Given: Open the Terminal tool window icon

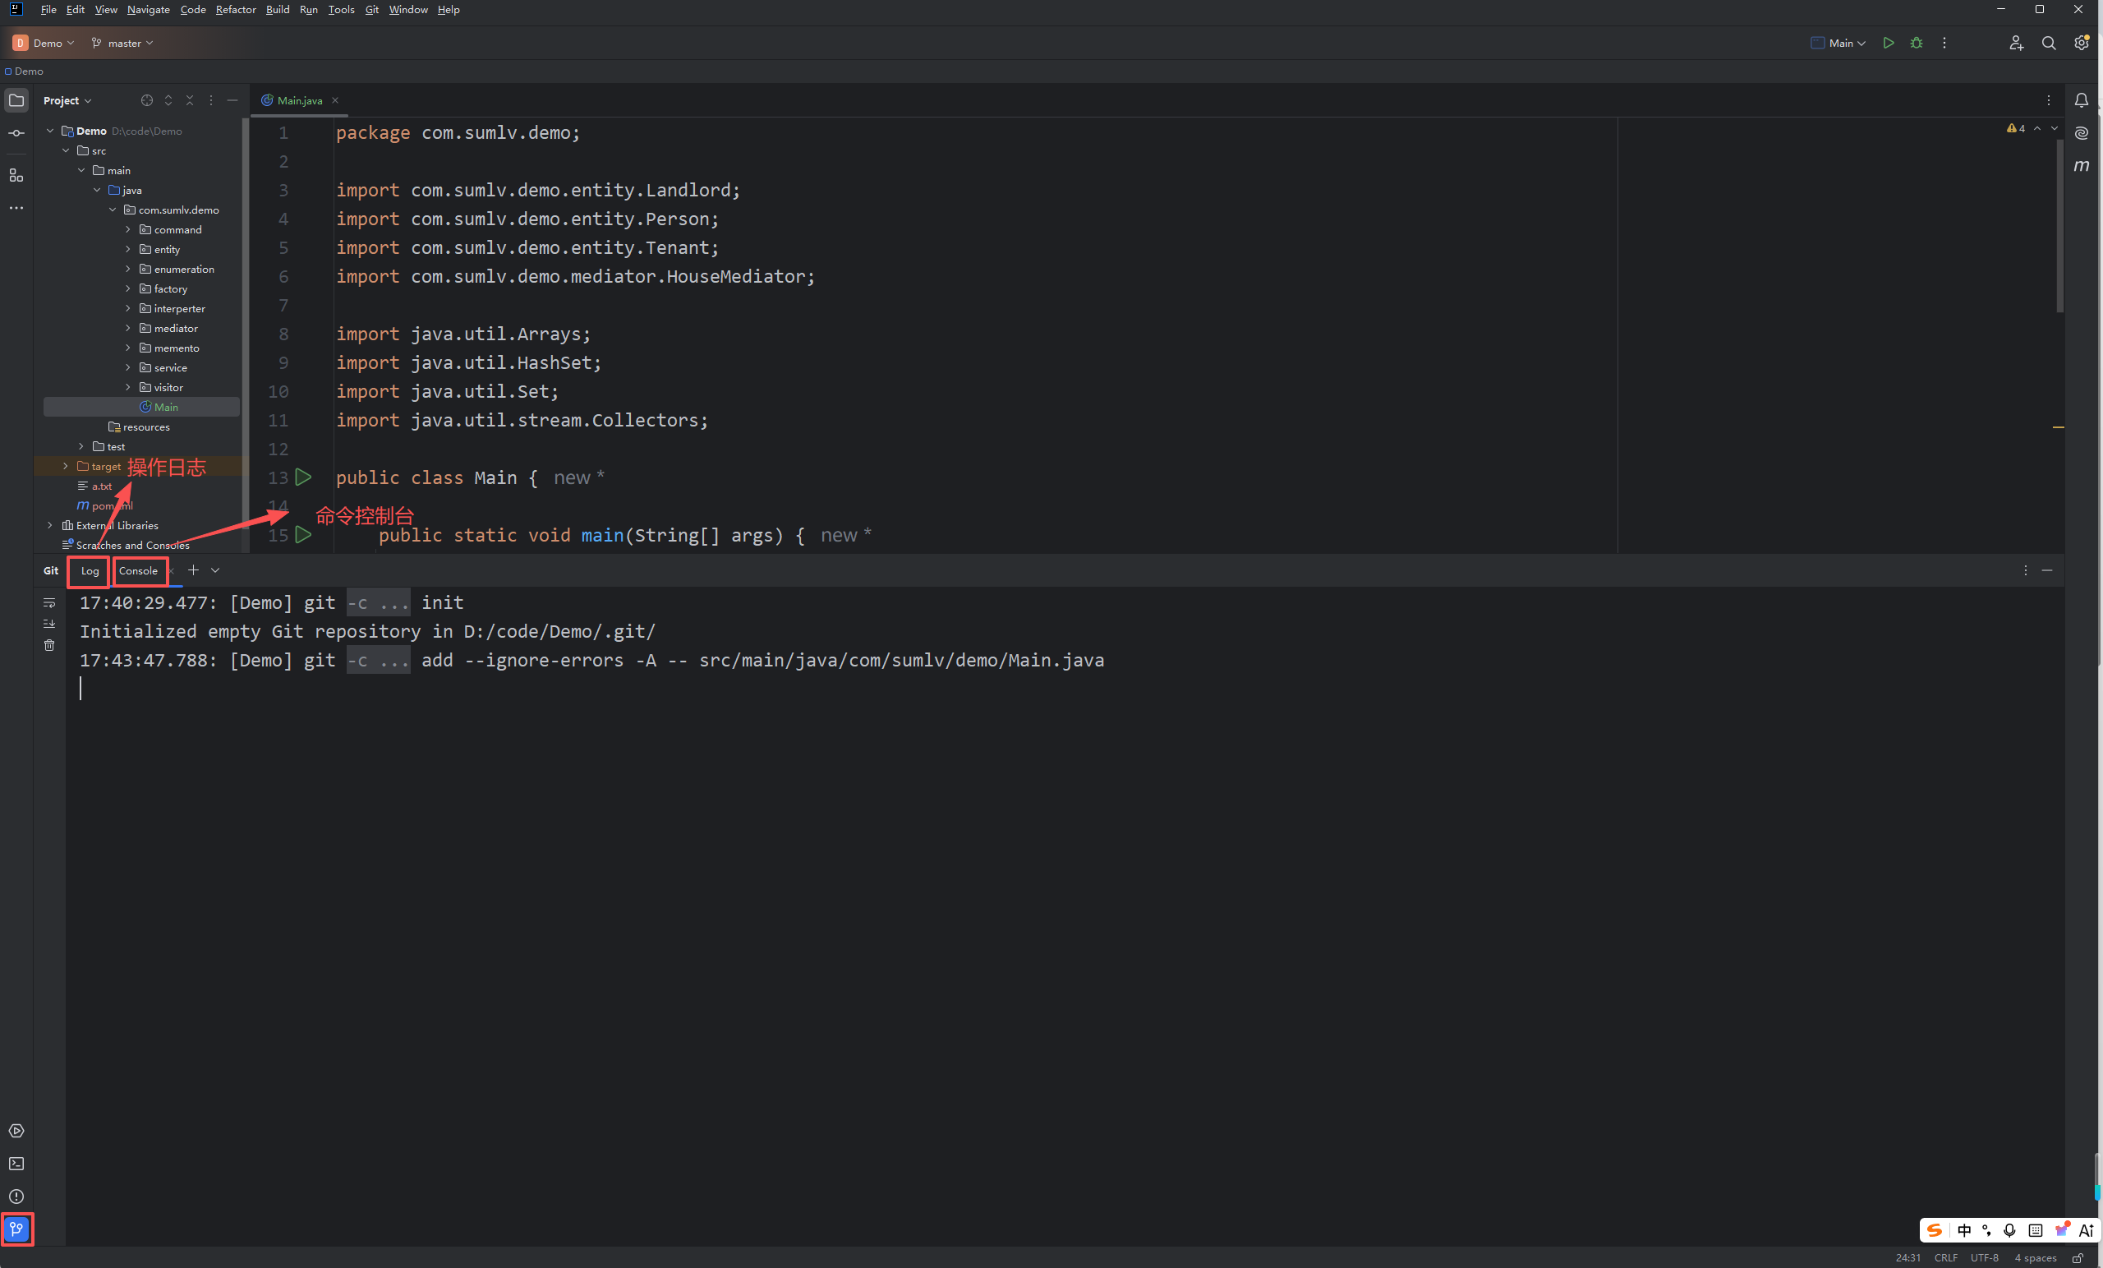Looking at the screenshot, I should tap(16, 1163).
